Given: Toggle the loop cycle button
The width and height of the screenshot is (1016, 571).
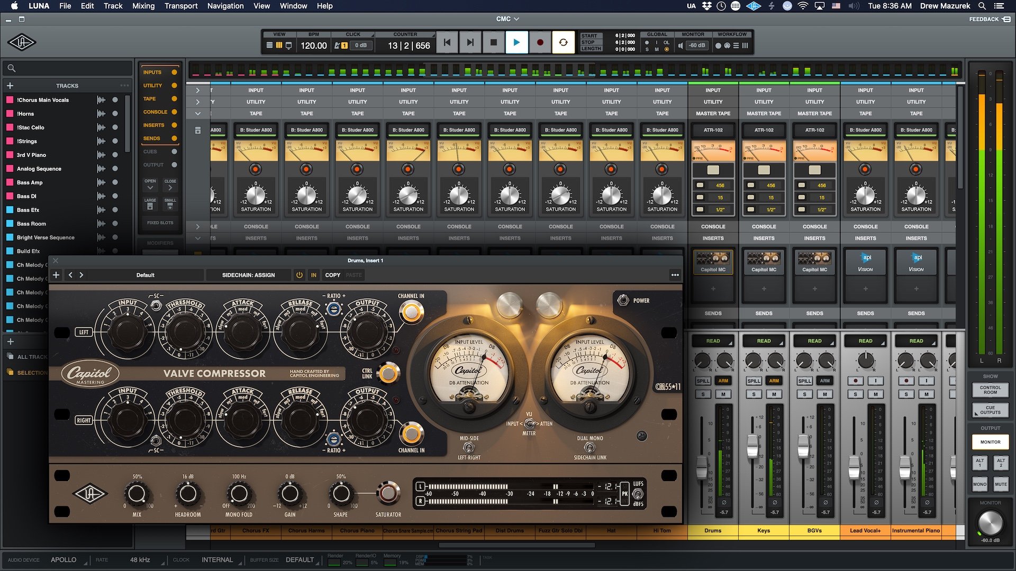Looking at the screenshot, I should [x=563, y=42].
